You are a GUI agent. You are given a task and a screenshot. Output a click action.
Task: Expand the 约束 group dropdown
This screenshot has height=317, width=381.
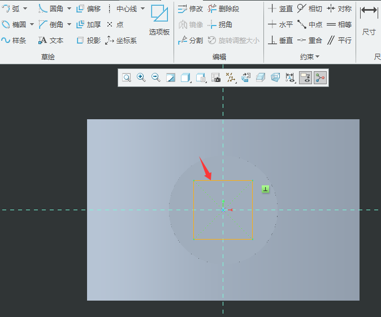[x=309, y=57]
